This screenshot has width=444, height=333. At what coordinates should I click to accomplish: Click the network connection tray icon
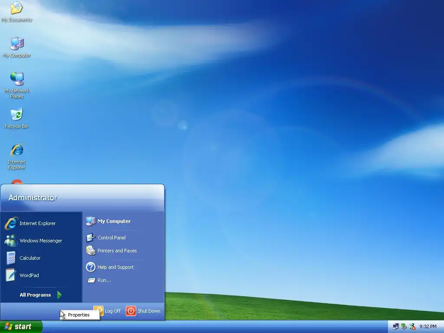tap(396, 327)
